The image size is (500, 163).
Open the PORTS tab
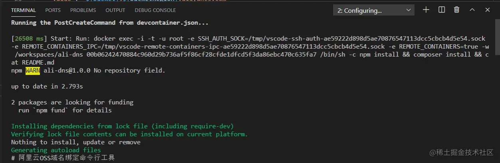click(53, 10)
